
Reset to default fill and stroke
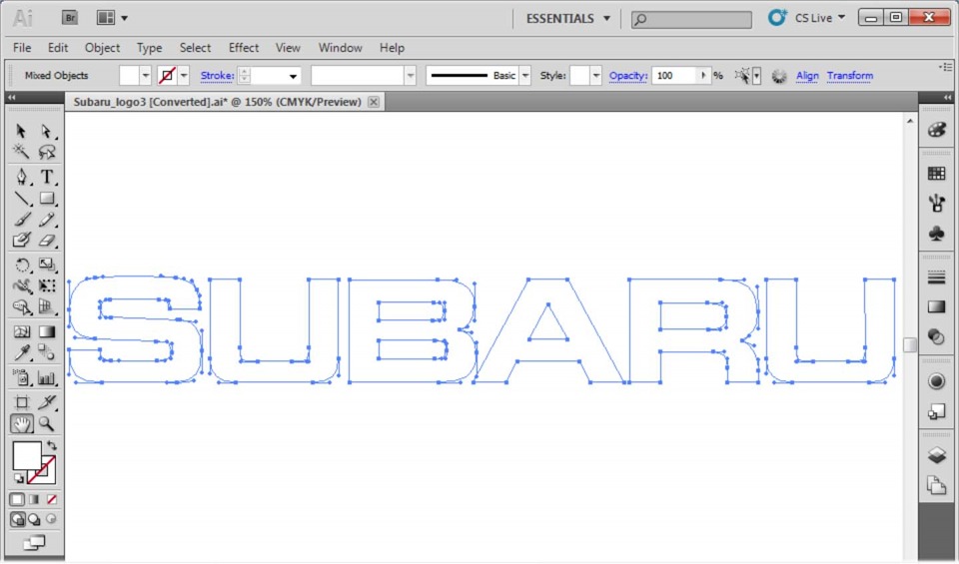pyautogui.click(x=19, y=479)
